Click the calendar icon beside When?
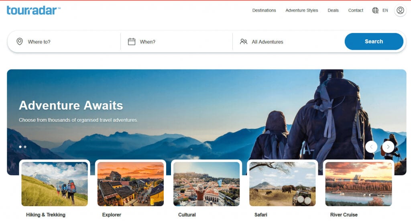 click(132, 41)
